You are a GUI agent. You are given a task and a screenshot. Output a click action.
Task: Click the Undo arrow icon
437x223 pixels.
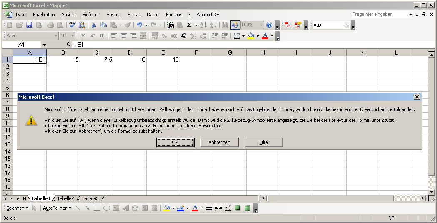[140, 25]
